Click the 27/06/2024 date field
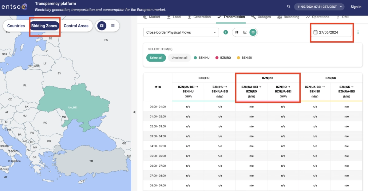The image size is (368, 191). pyautogui.click(x=331, y=32)
